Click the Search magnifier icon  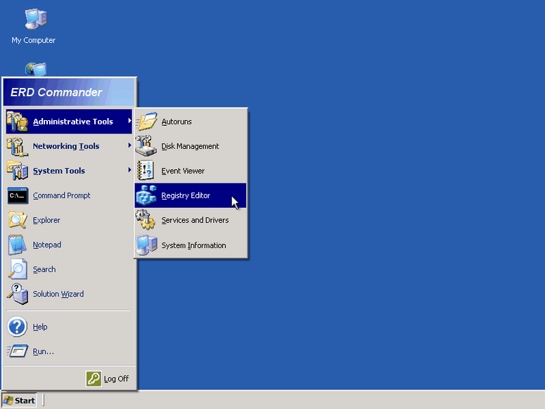[x=18, y=269]
